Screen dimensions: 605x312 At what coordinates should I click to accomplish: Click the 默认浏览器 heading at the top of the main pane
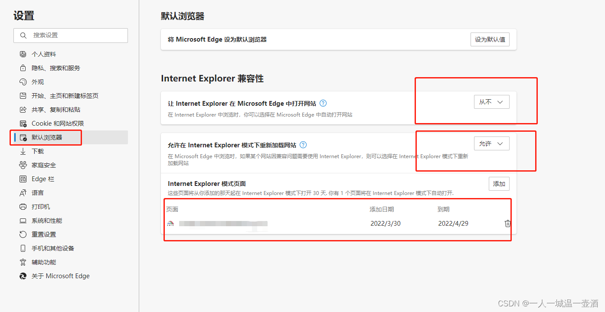(183, 16)
